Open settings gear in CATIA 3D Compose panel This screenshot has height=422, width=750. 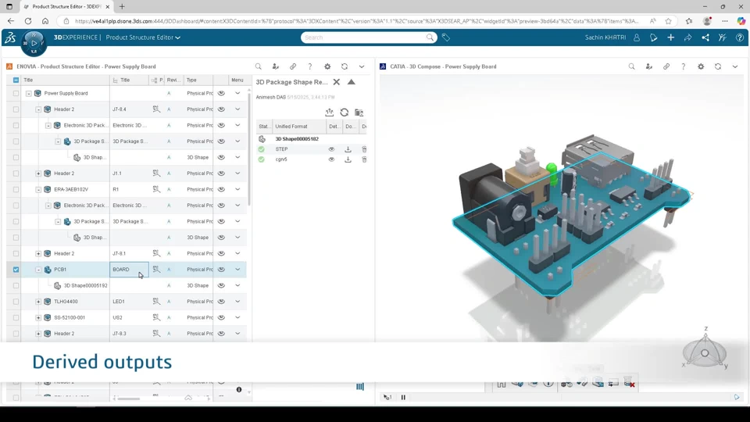point(701,66)
